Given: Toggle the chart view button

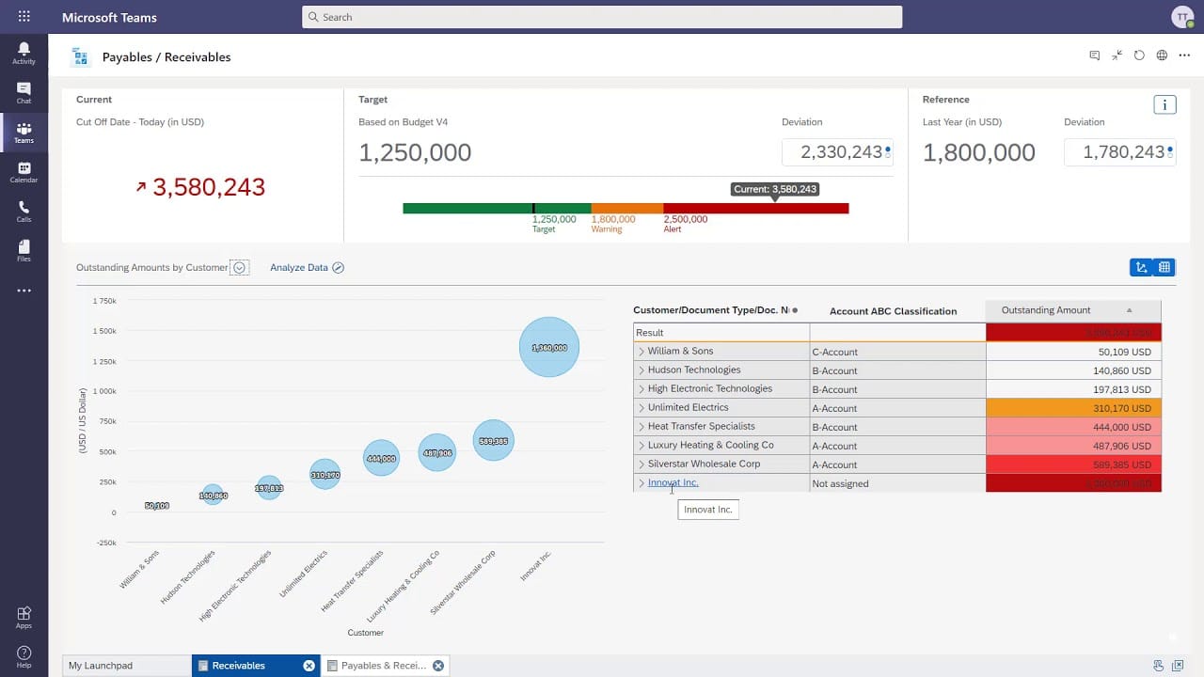Looking at the screenshot, I should point(1141,268).
